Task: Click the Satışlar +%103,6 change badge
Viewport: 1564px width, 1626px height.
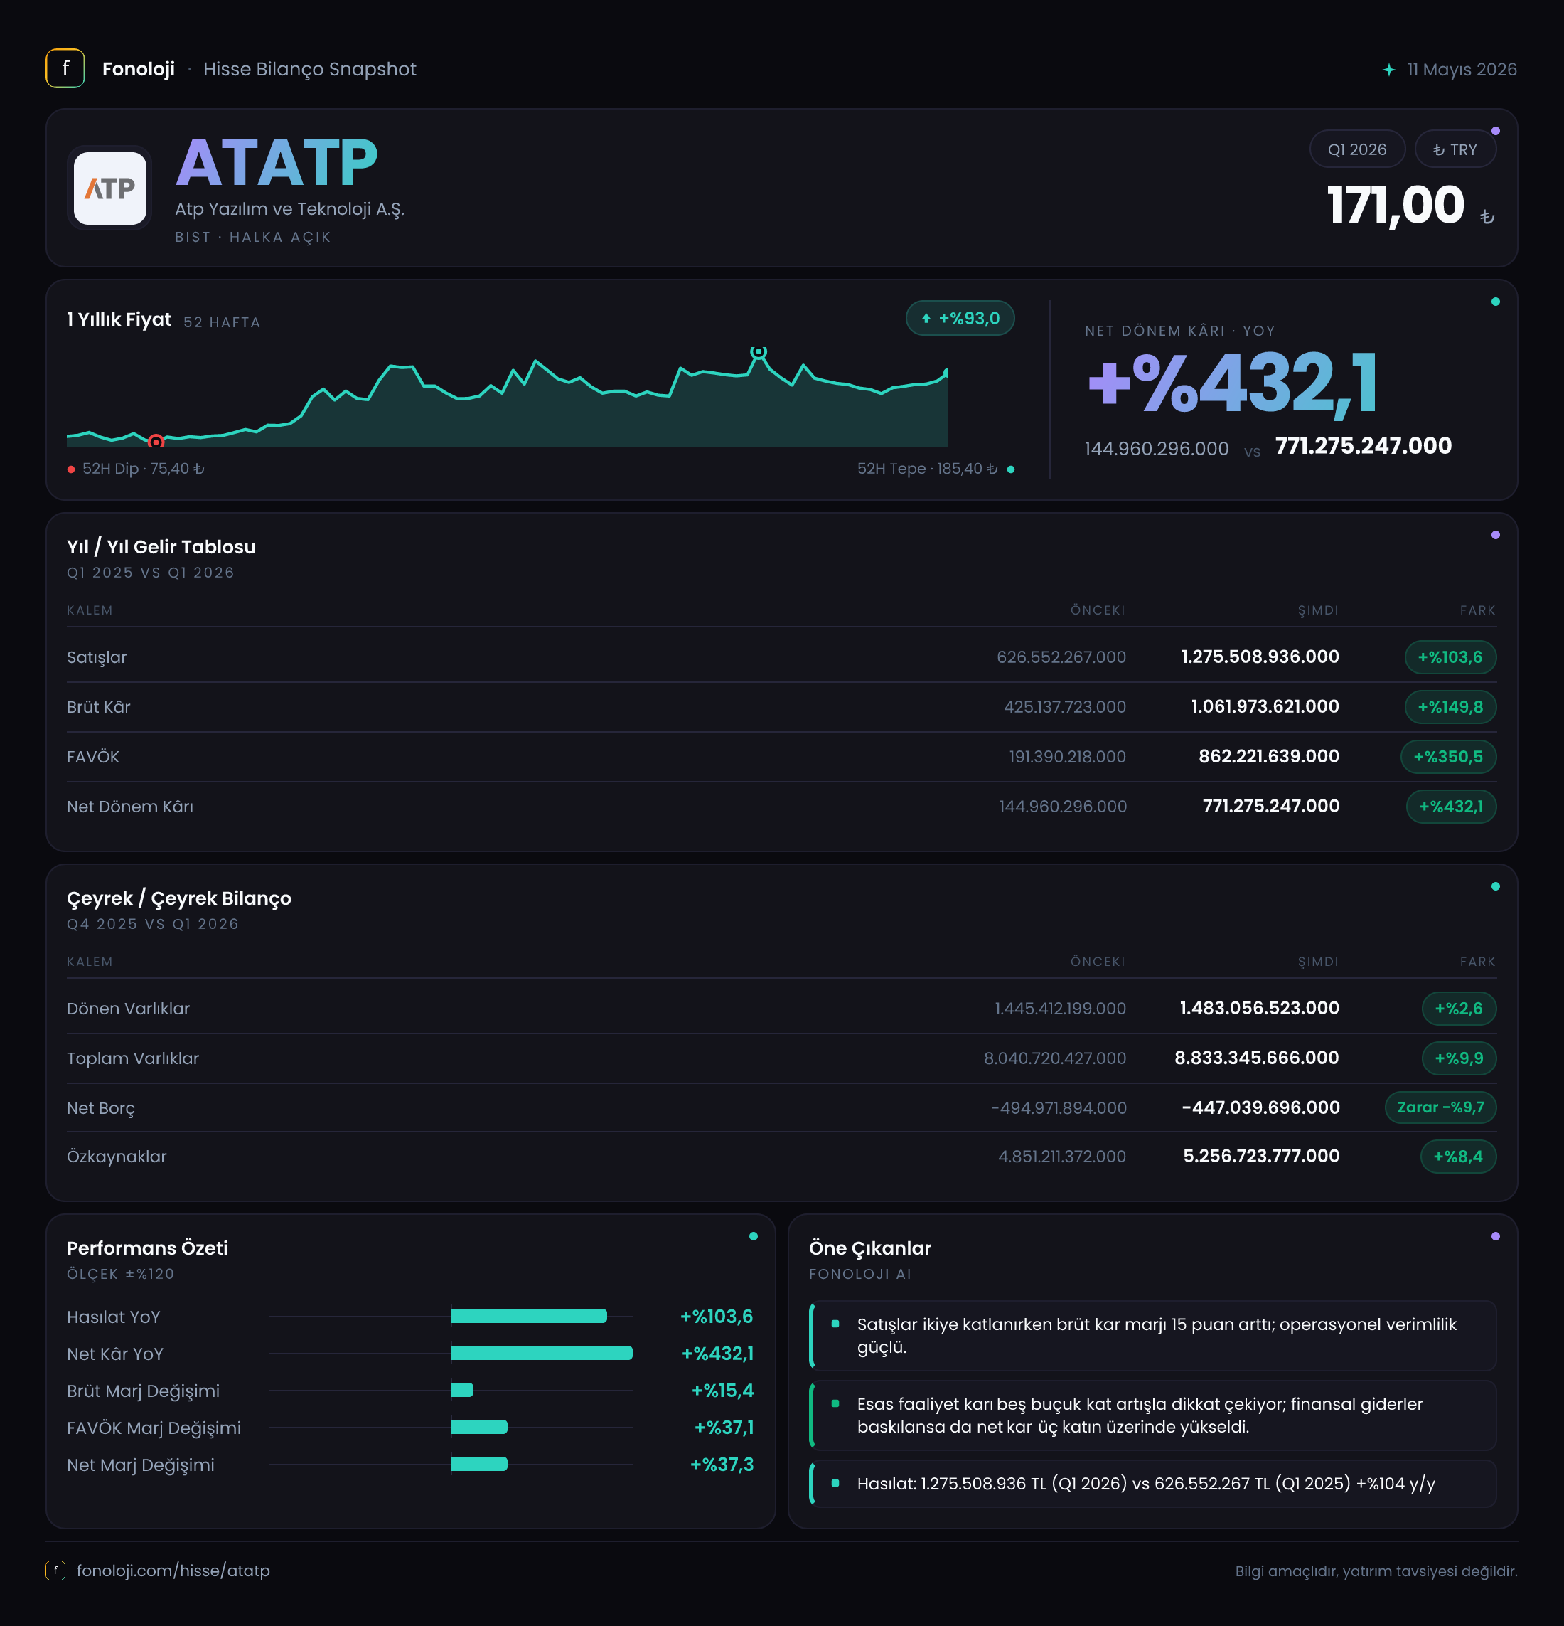Action: [1450, 657]
